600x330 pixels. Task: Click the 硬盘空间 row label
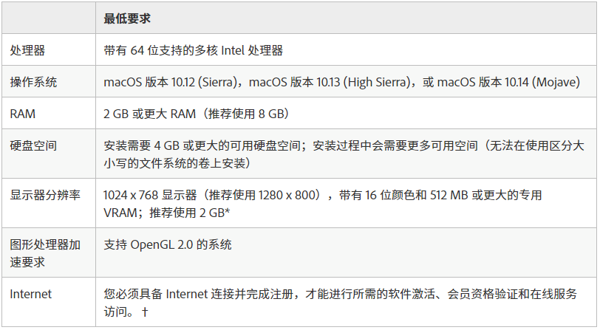pos(33,145)
